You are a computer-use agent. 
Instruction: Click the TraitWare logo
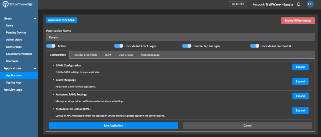tap(18, 4)
